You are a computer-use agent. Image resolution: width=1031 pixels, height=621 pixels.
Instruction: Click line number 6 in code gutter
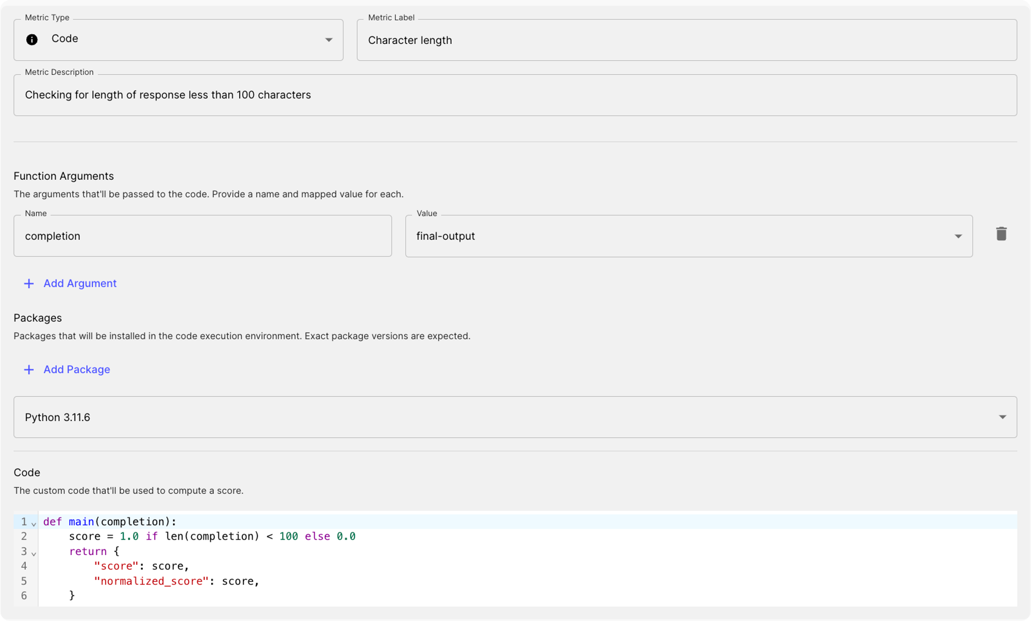coord(24,596)
